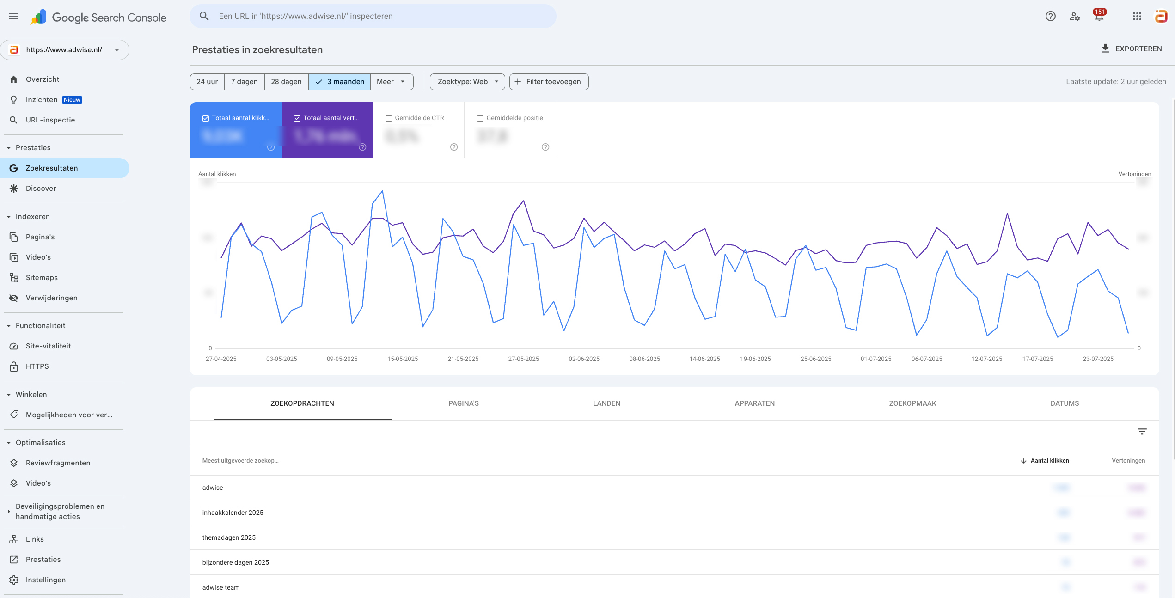Click help icon on Totaal aantal vertoningen card
This screenshot has width=1175, height=598.
point(362,147)
